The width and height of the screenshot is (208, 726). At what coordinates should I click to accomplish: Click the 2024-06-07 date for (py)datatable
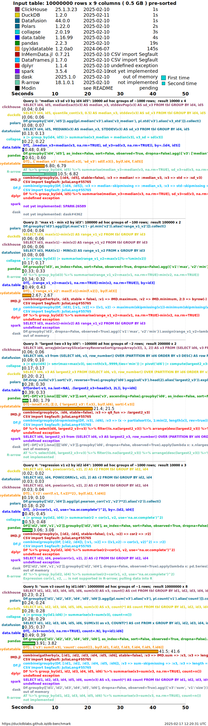[96, 49]
